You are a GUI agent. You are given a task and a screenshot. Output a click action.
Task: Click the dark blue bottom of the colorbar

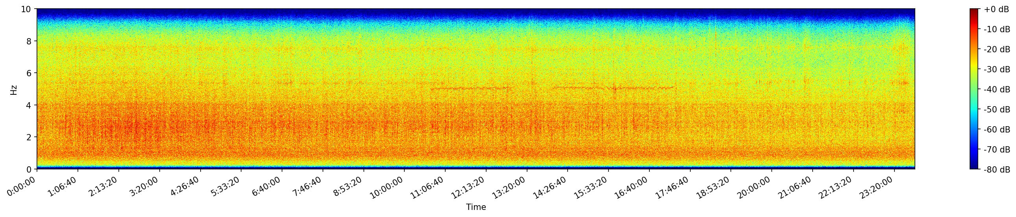(x=974, y=167)
